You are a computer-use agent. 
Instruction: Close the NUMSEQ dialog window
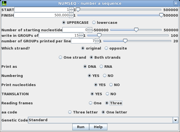(x=176, y=3)
